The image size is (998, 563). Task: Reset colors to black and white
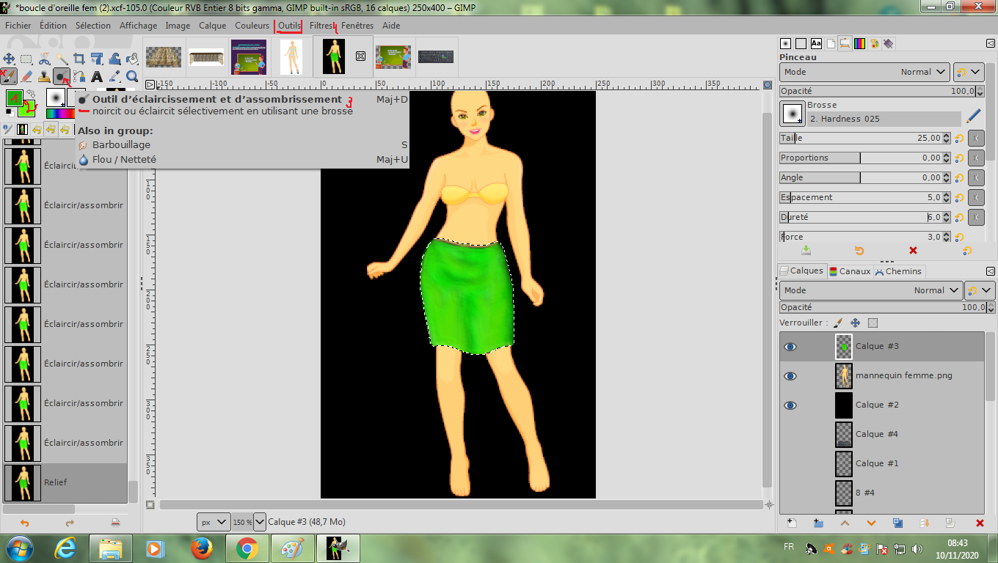(9, 112)
